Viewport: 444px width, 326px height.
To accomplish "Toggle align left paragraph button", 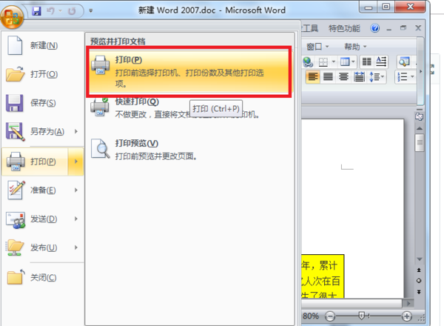I will coord(313,77).
